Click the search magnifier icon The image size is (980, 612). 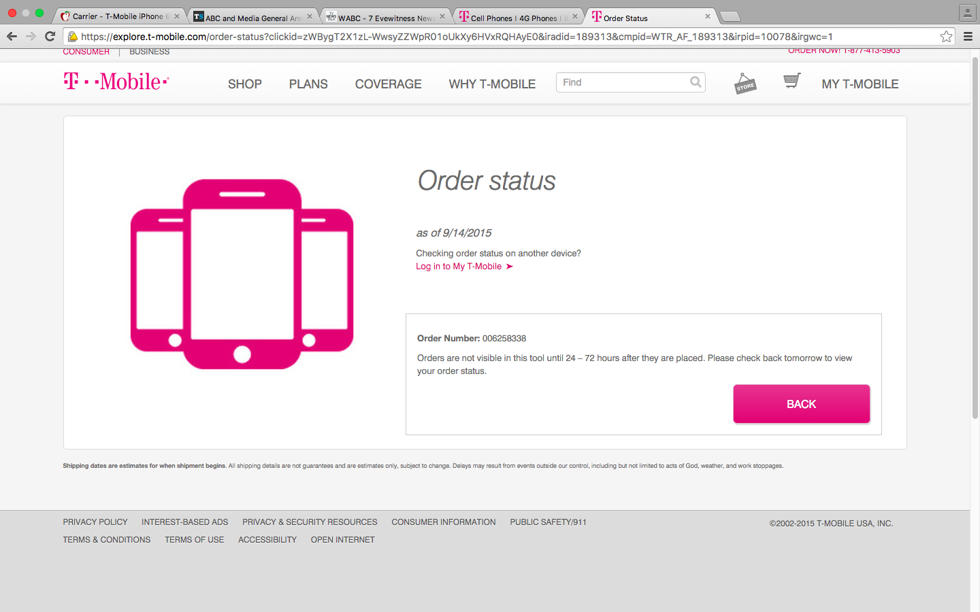pos(696,82)
